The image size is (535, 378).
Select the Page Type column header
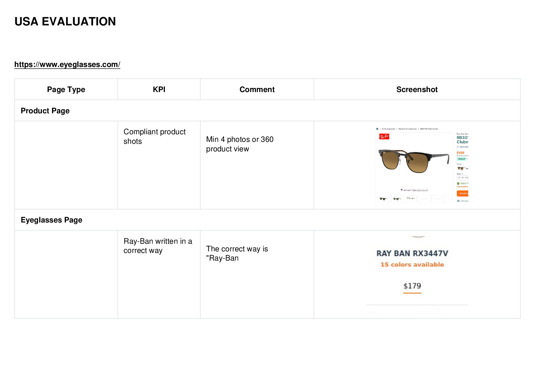pyautogui.click(x=66, y=90)
